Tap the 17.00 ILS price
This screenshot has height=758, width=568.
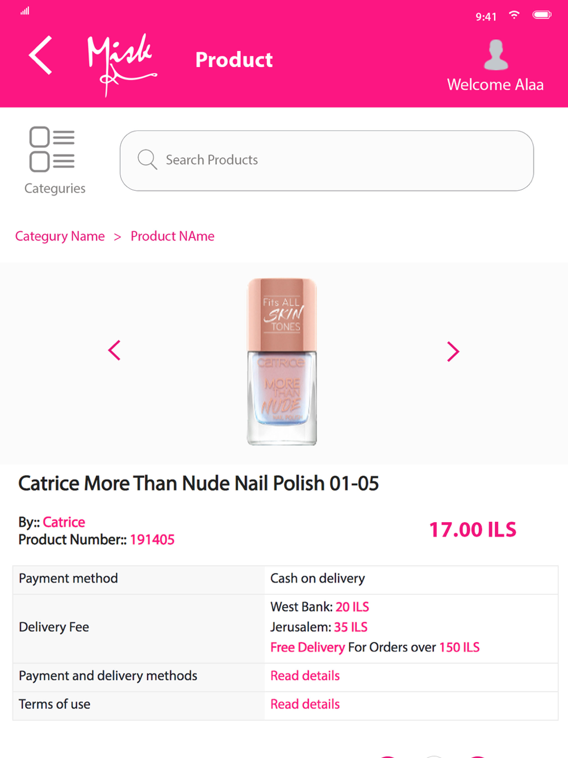coord(473,530)
